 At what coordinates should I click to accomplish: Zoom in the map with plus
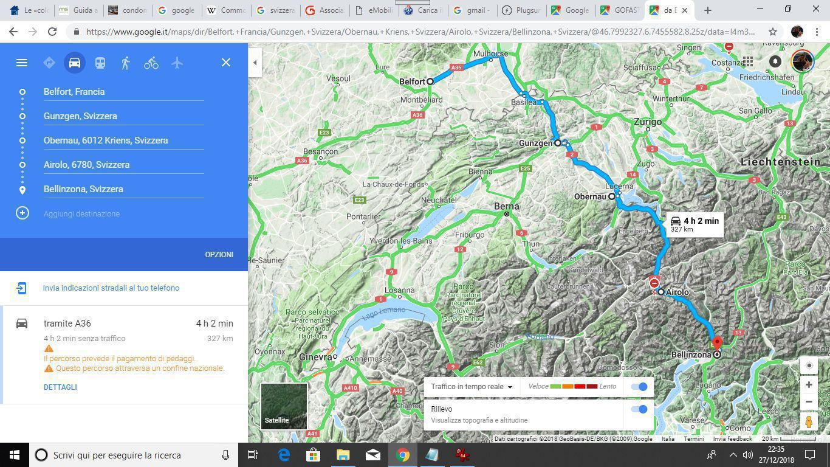[x=809, y=385]
